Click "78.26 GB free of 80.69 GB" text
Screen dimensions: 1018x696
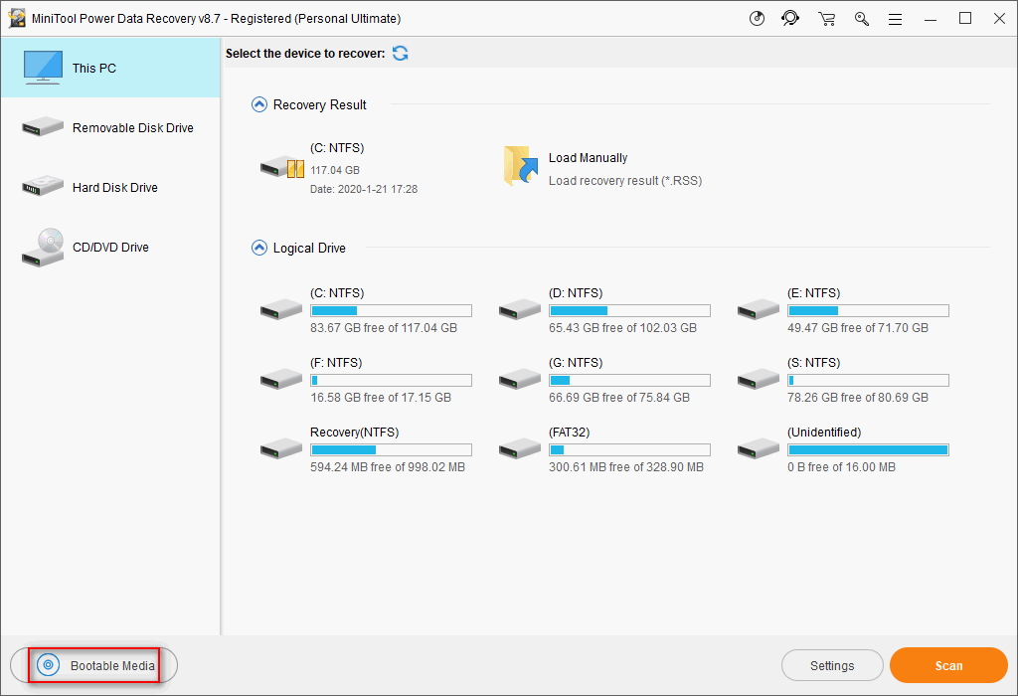tap(858, 398)
